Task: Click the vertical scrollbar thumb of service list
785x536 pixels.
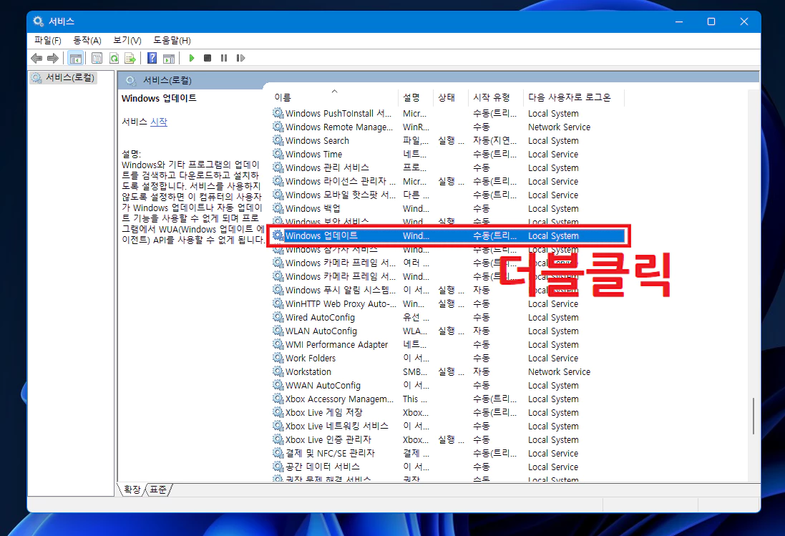Action: click(753, 416)
